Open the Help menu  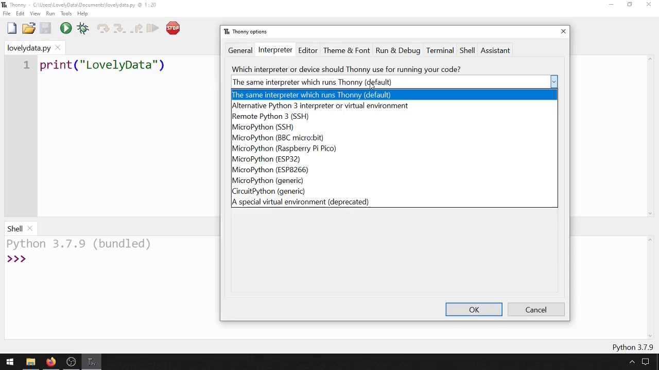coord(82,13)
